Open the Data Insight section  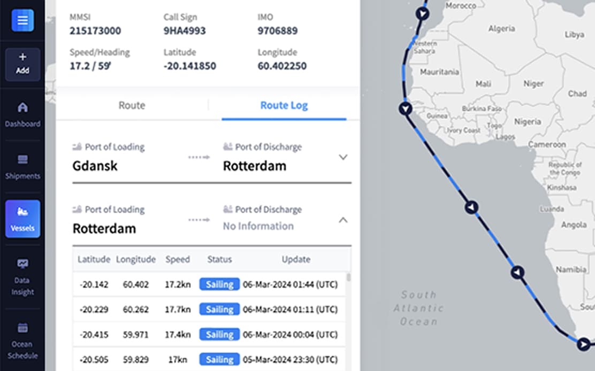tap(22, 274)
